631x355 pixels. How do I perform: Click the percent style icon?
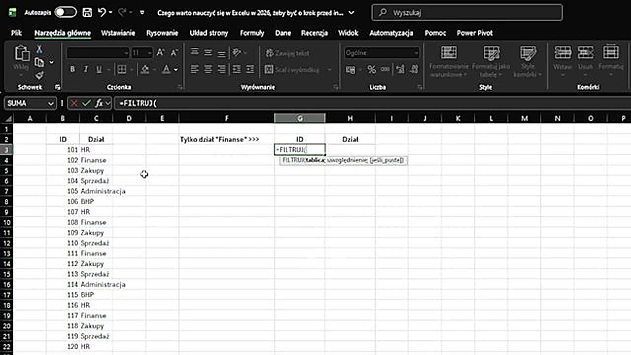coord(371,70)
